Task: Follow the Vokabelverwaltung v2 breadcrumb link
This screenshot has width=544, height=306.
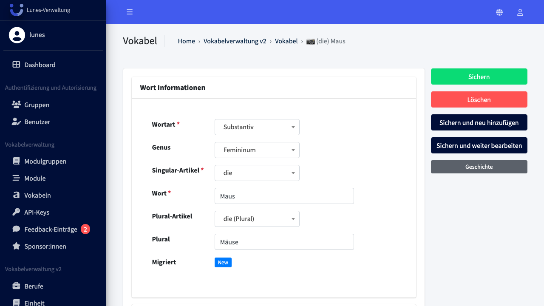Action: click(235, 41)
